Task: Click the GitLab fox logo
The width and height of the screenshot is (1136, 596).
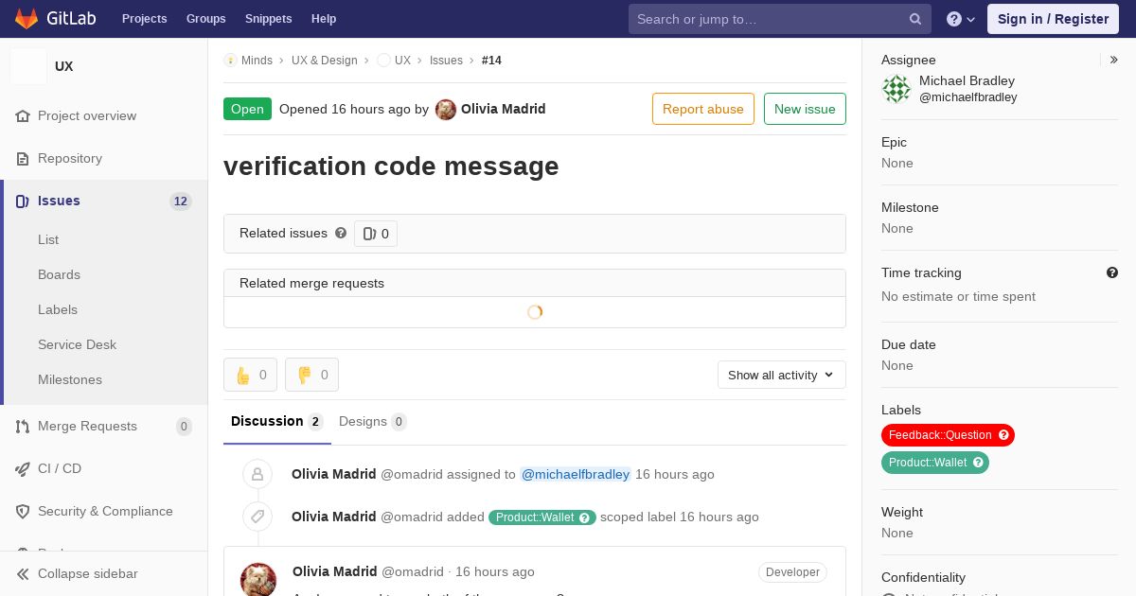Action: click(27, 18)
